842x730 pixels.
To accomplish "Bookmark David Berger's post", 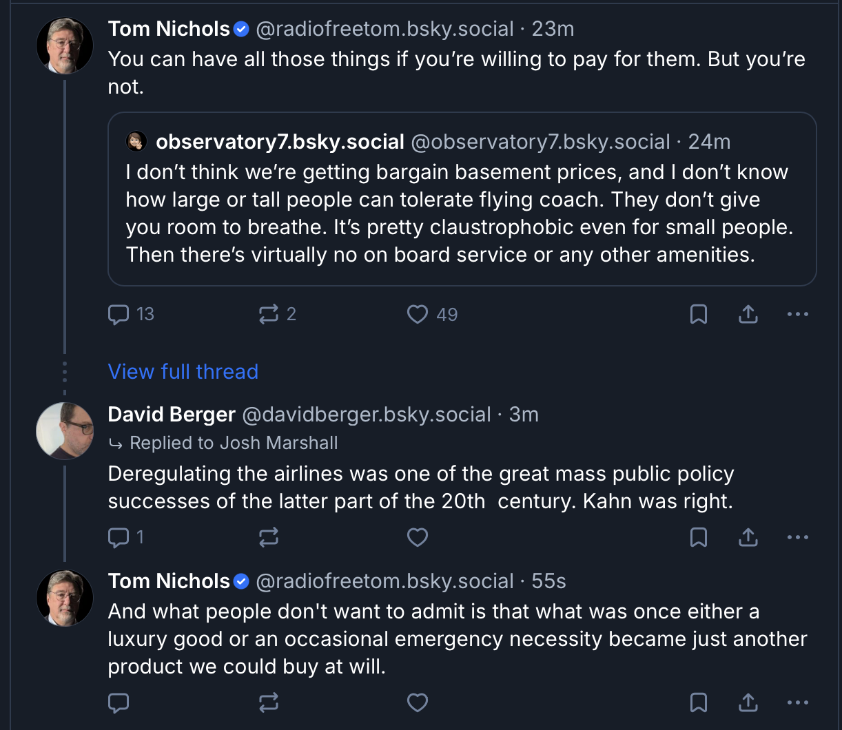I will pos(699,537).
